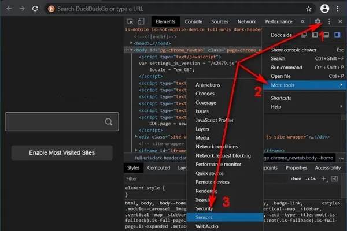
Task: Select Security from More tools
Action: [225, 208]
